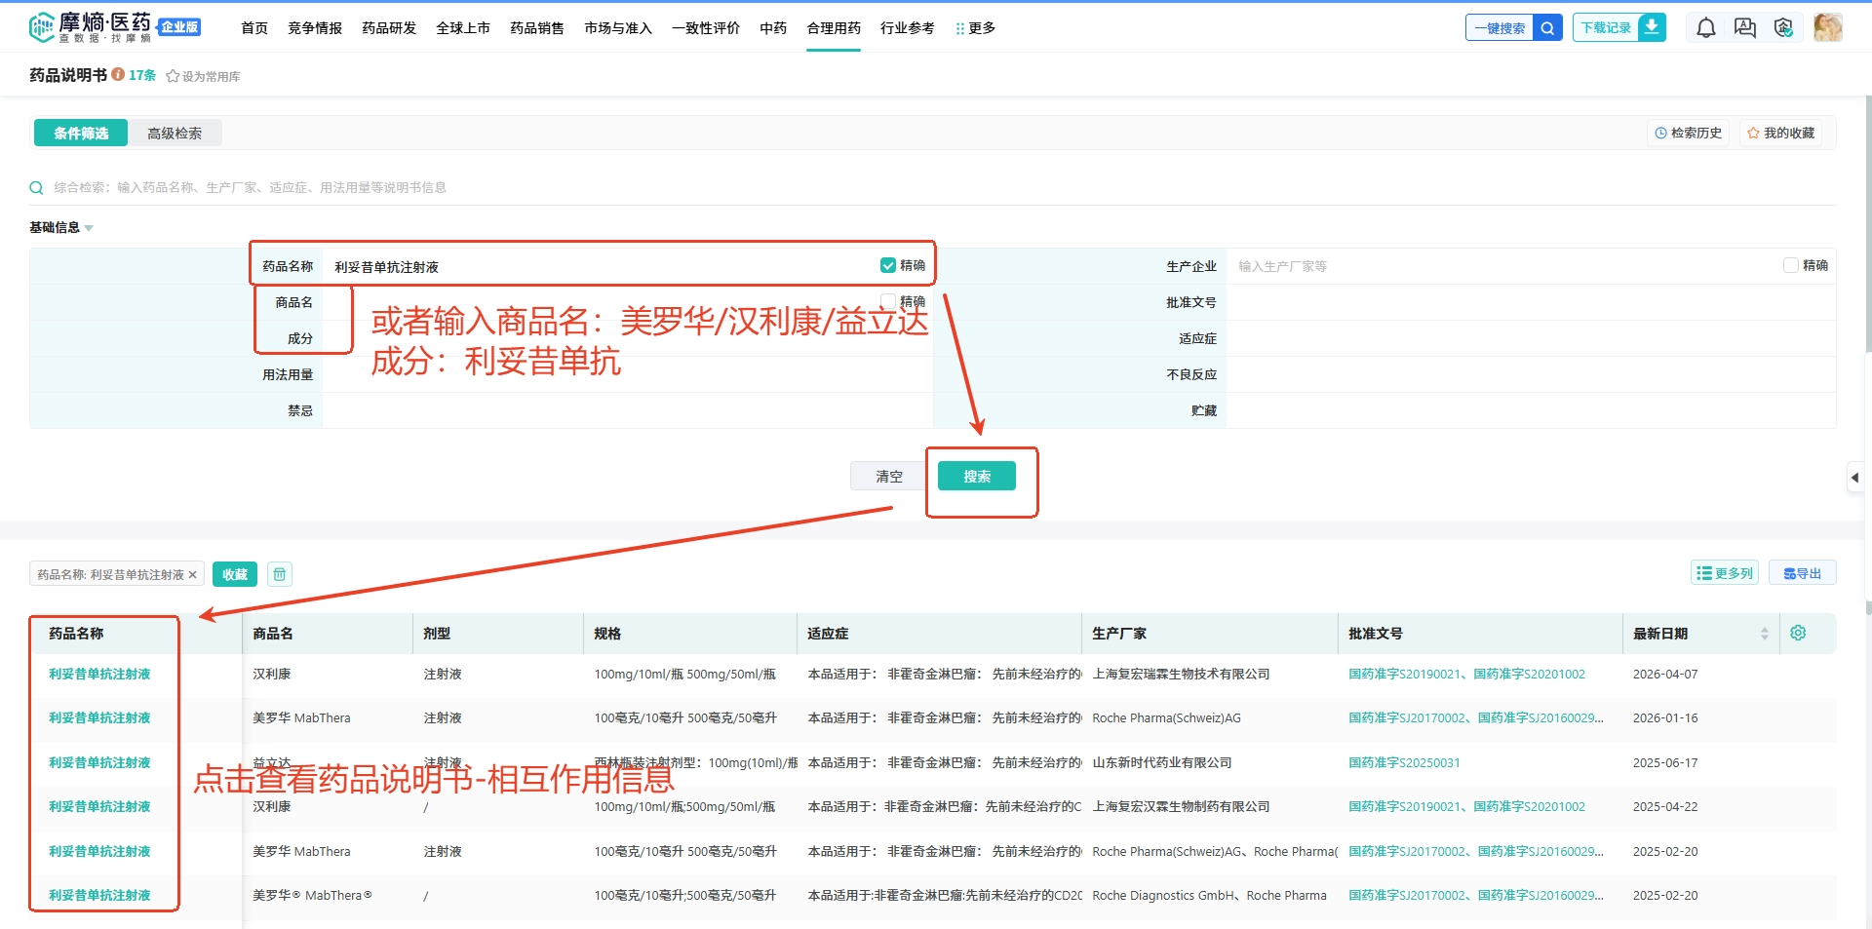Open the table column settings gear
Viewport: 1872px width, 929px height.
click(x=1798, y=633)
